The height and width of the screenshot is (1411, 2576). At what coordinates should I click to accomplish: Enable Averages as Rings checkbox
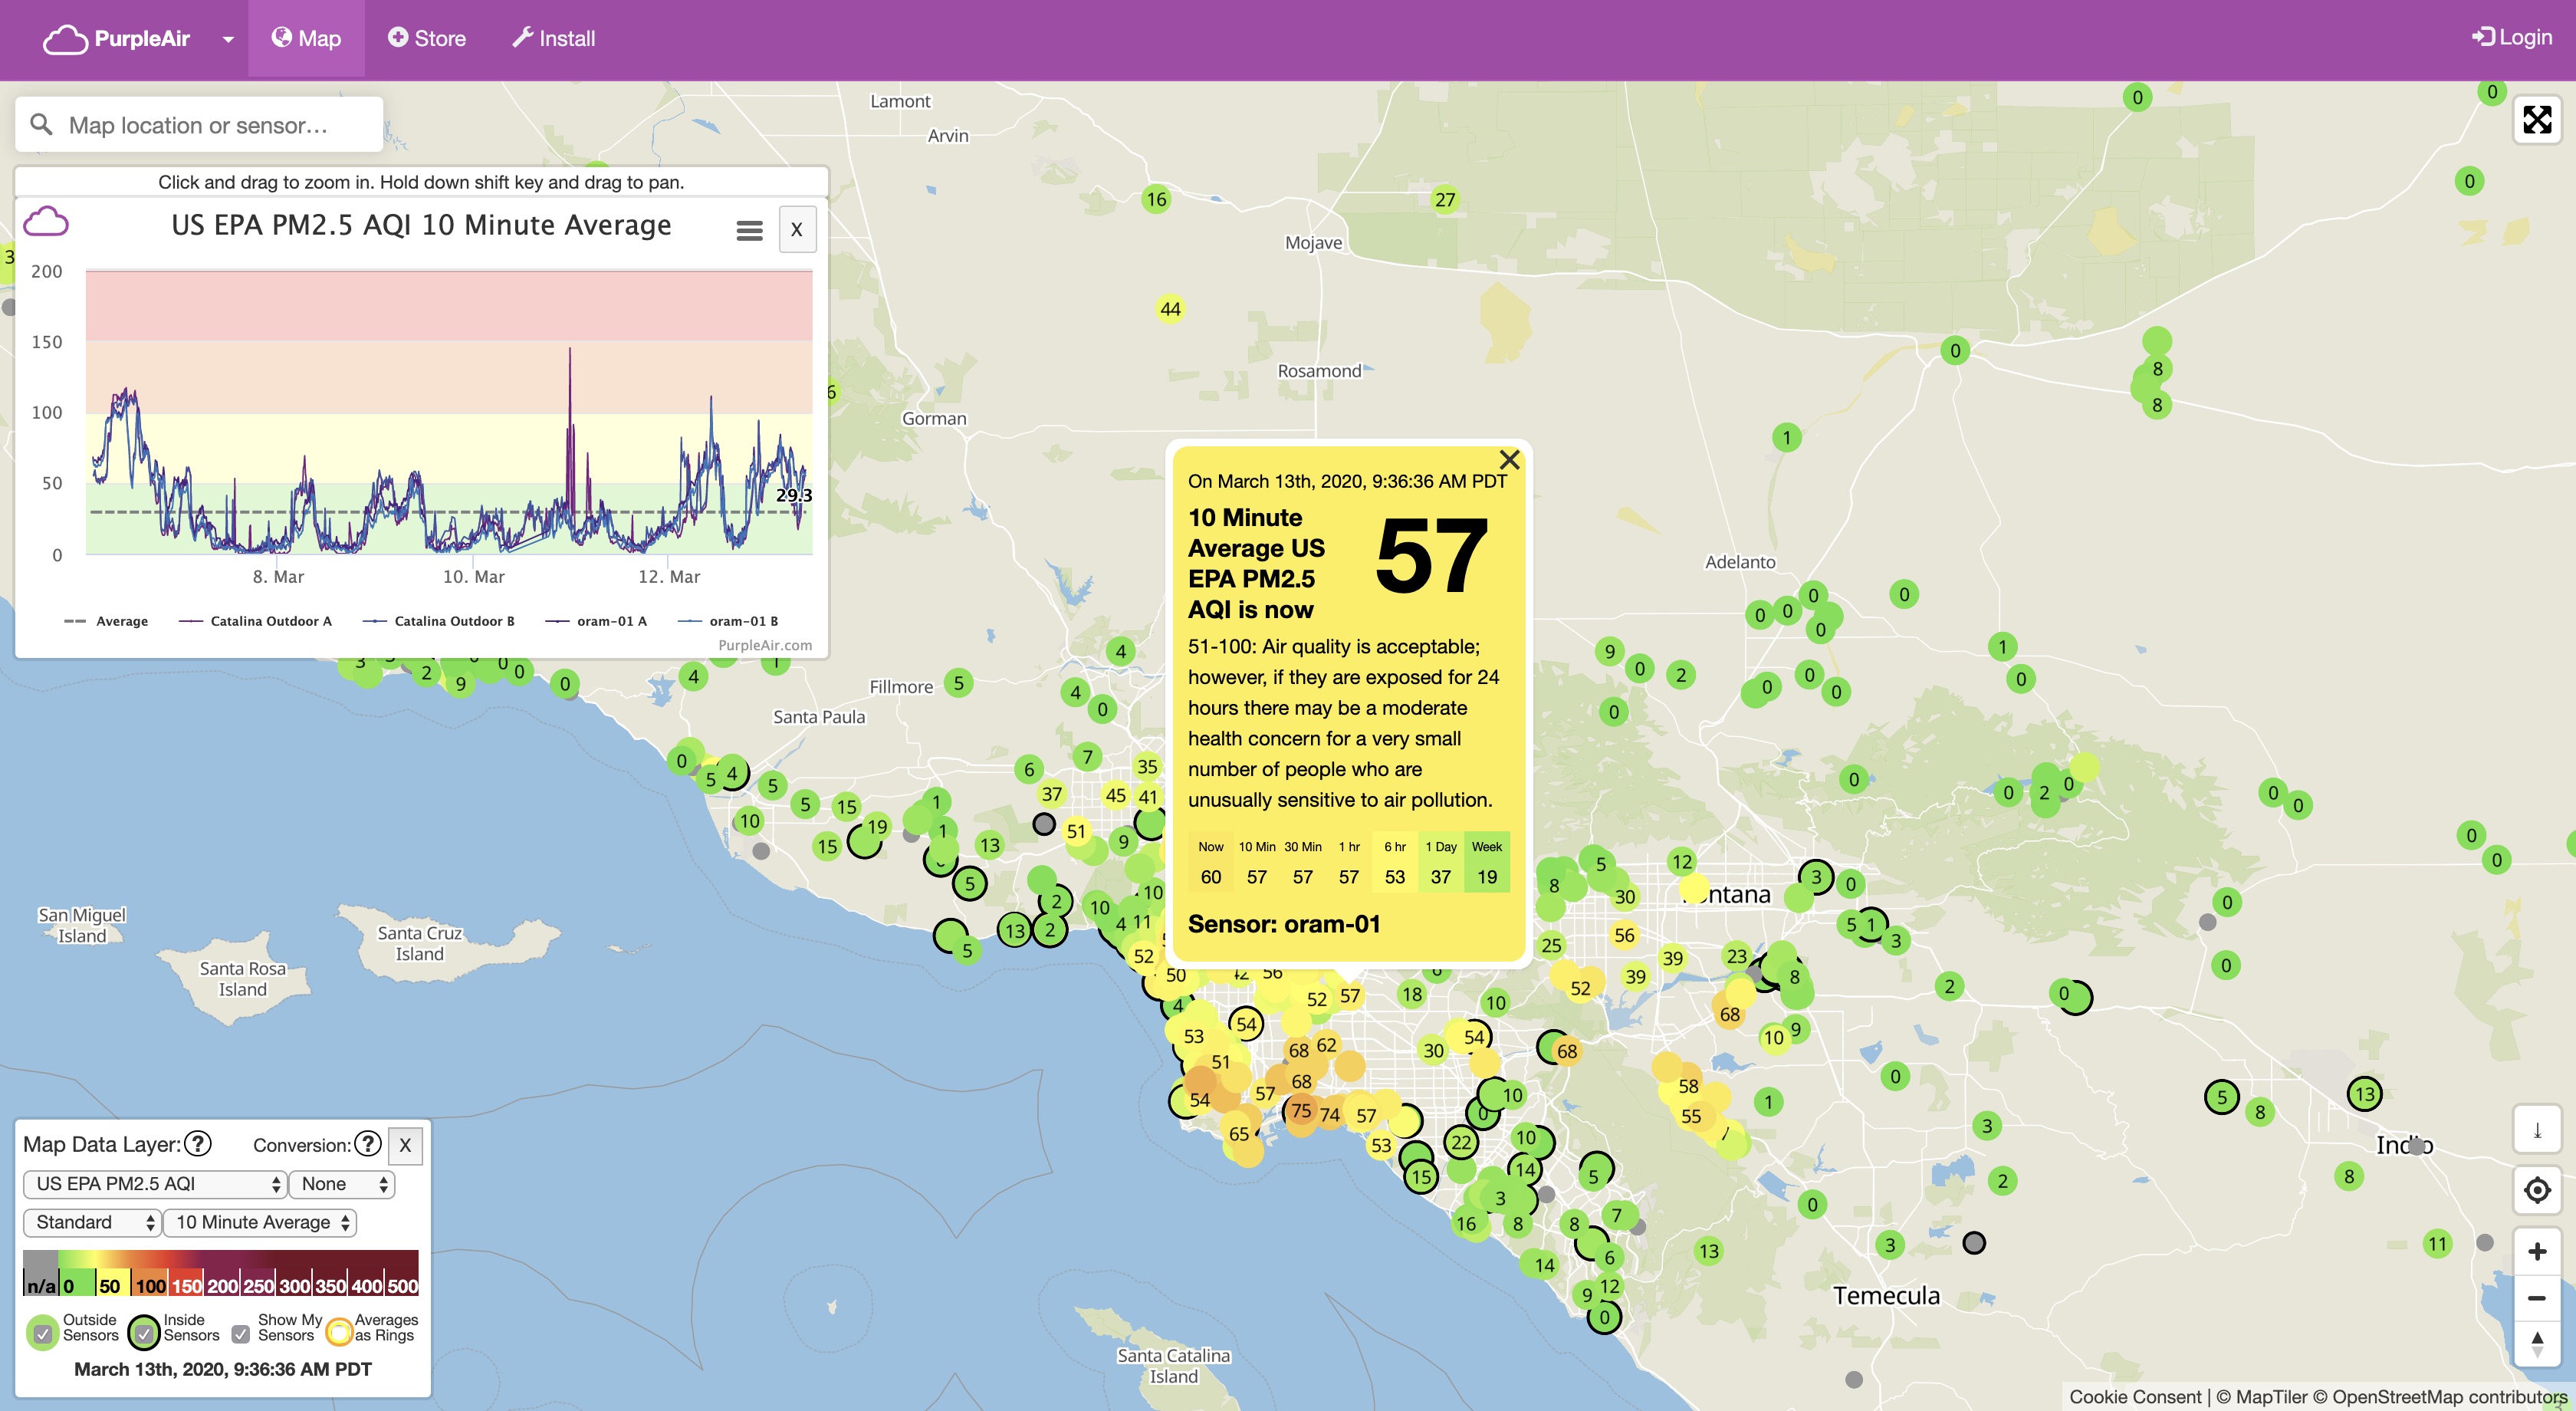(339, 1332)
